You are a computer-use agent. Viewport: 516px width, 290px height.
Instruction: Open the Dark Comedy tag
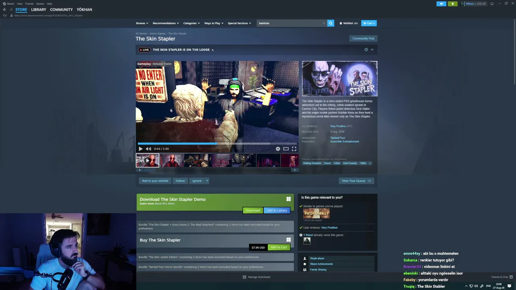click(x=350, y=163)
